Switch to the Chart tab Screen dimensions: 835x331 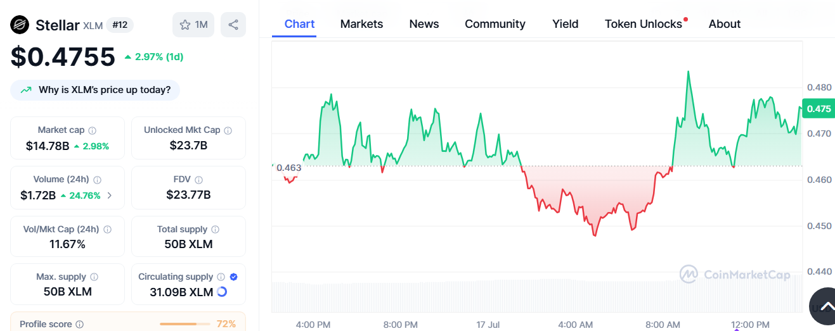[299, 24]
